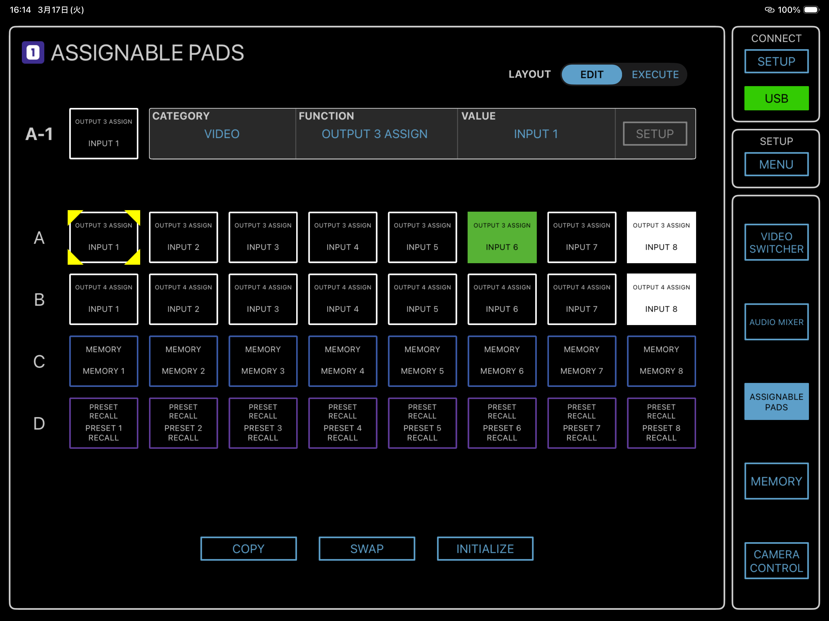Switch layout to EDIT mode
The height and width of the screenshot is (621, 829).
click(591, 75)
